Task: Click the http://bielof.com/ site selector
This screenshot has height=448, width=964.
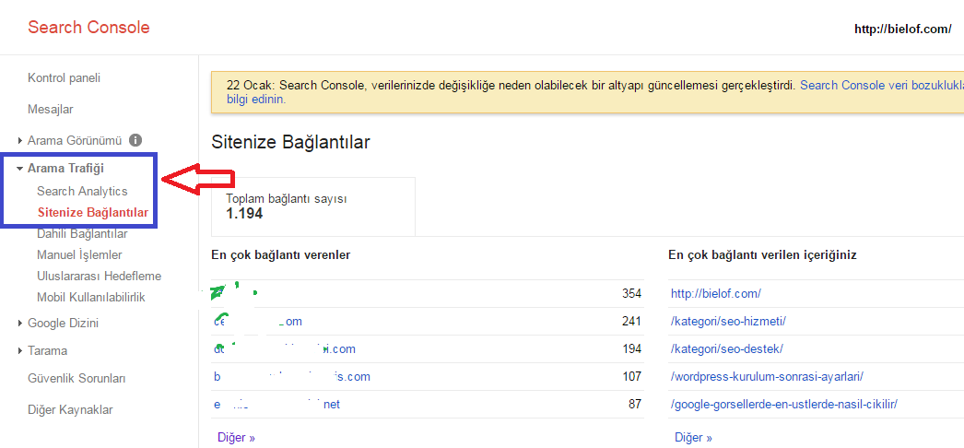Action: (x=902, y=29)
